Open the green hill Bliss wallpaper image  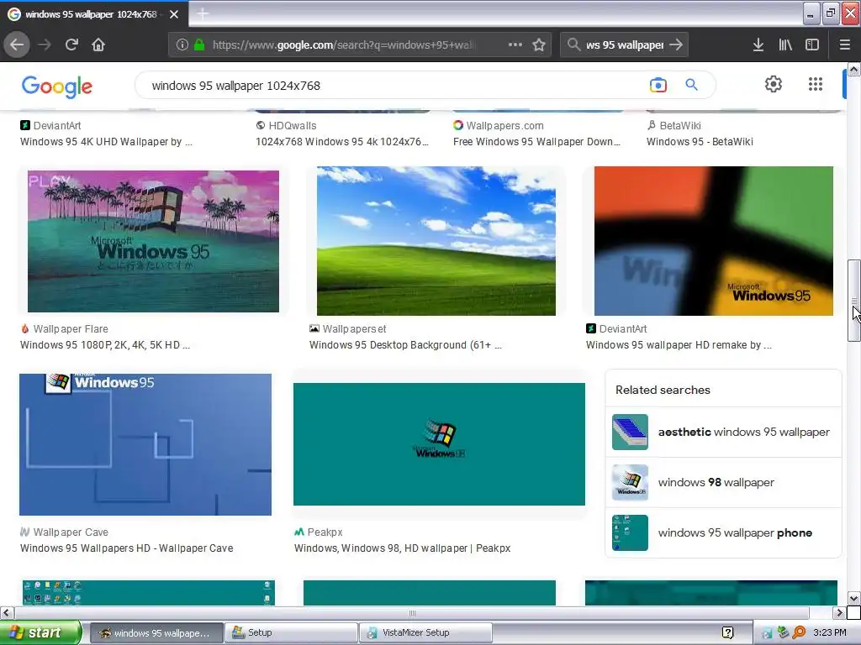click(x=436, y=241)
